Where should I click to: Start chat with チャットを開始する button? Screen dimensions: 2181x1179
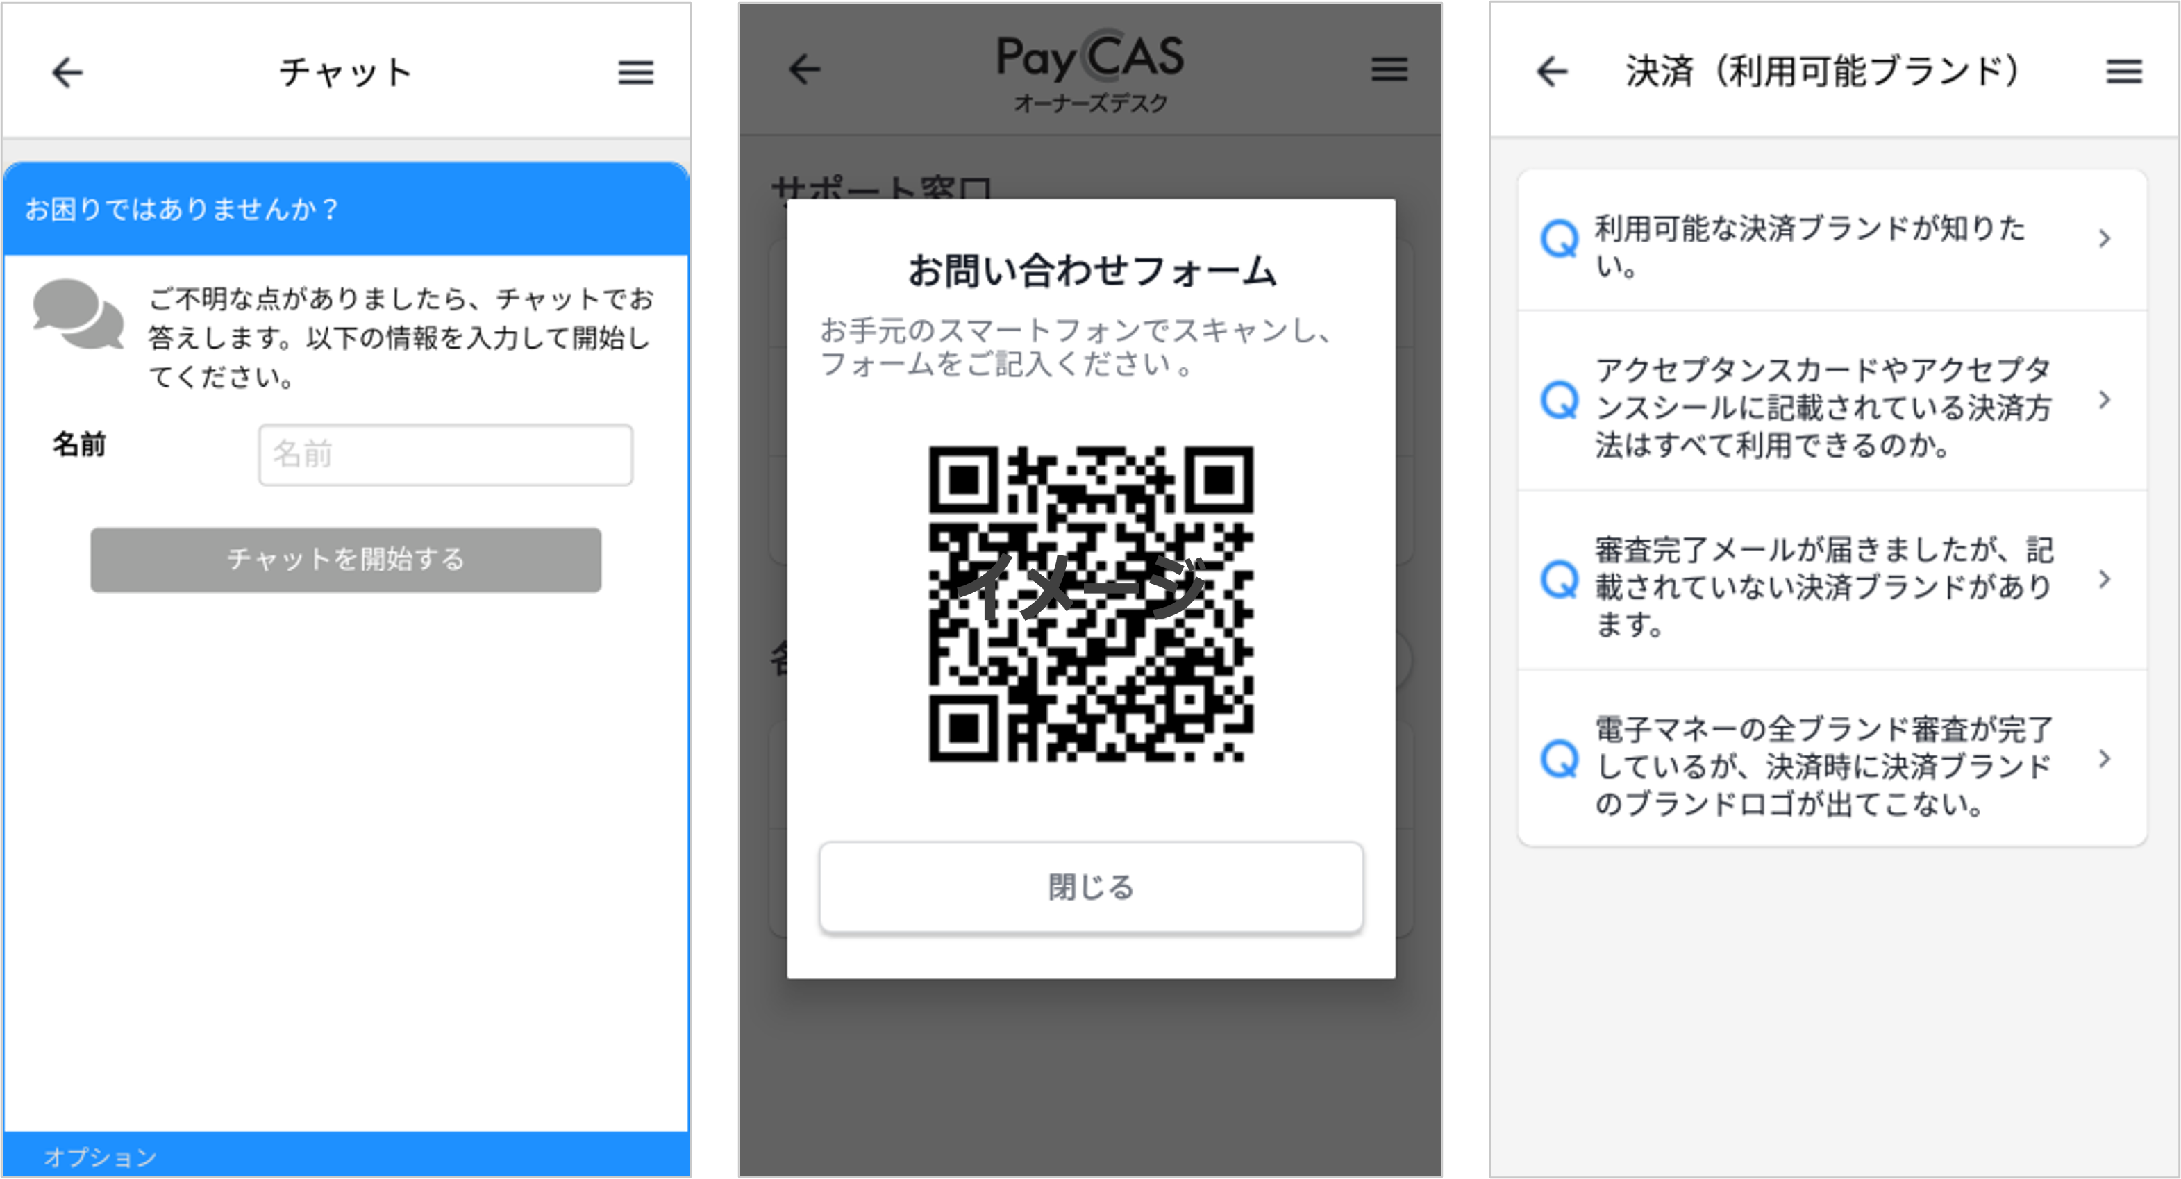click(x=345, y=560)
